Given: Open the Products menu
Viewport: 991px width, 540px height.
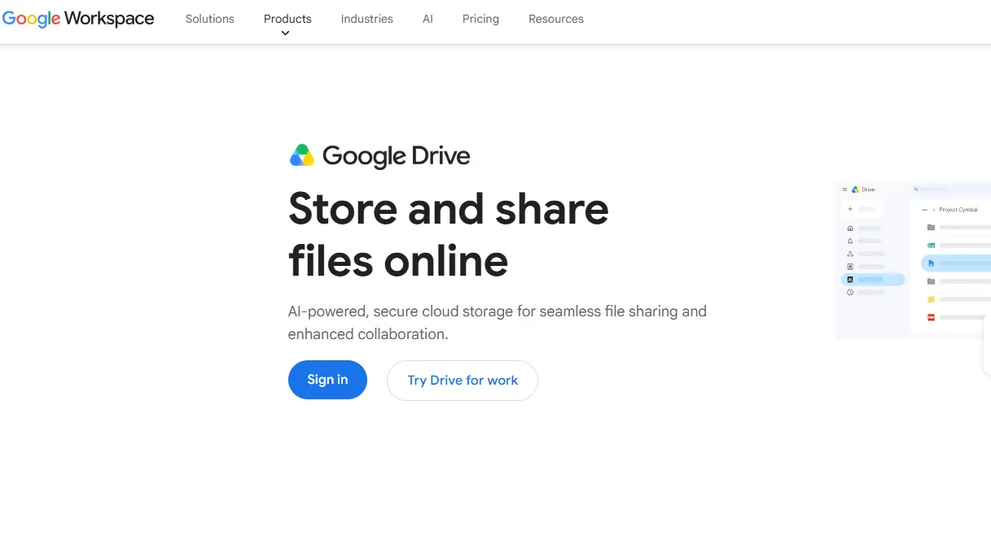Looking at the screenshot, I should click(287, 19).
